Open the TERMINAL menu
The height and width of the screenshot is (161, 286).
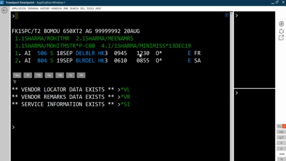(x=33, y=8)
